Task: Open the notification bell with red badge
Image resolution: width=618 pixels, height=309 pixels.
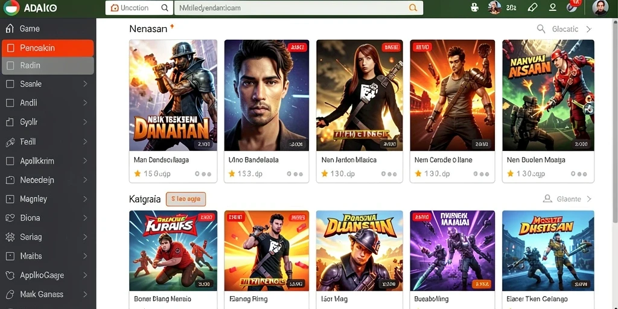Action: coord(572,7)
